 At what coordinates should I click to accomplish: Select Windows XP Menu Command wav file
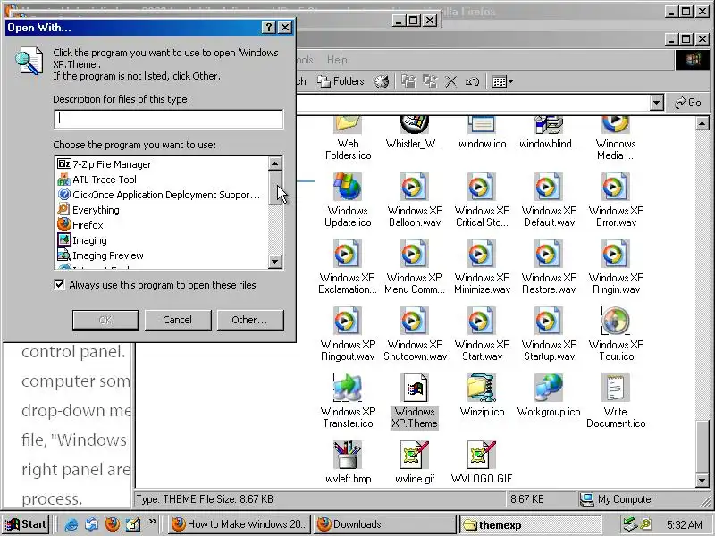coord(415,267)
